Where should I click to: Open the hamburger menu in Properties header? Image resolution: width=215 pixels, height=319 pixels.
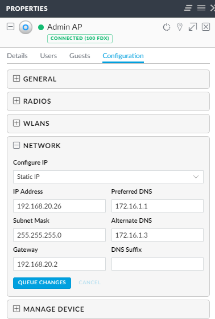tap(201, 8)
